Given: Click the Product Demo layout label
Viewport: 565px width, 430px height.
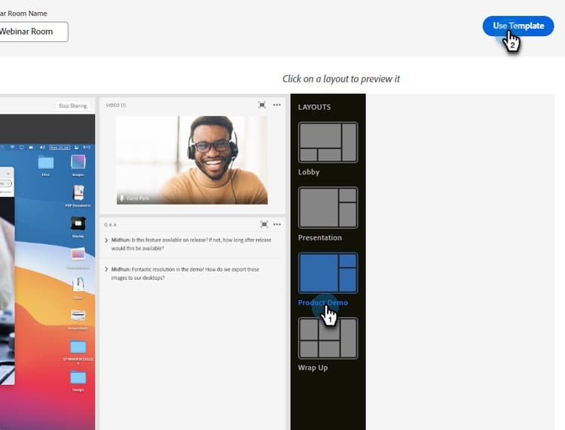Looking at the screenshot, I should click(x=322, y=302).
